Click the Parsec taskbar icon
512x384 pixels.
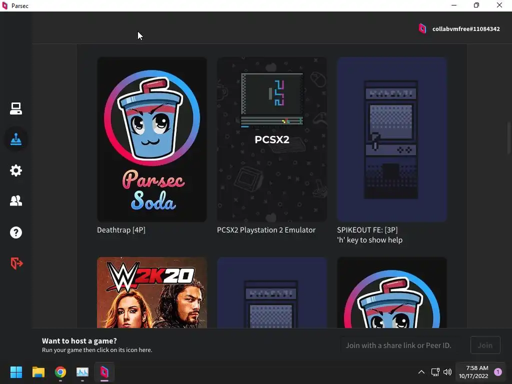tap(104, 372)
